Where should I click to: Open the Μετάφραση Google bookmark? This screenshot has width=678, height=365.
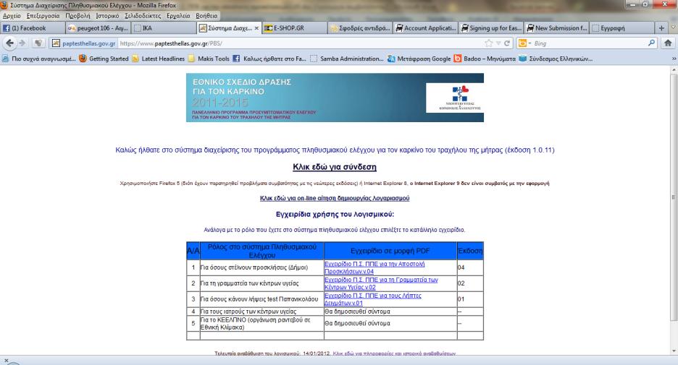pyautogui.click(x=419, y=59)
